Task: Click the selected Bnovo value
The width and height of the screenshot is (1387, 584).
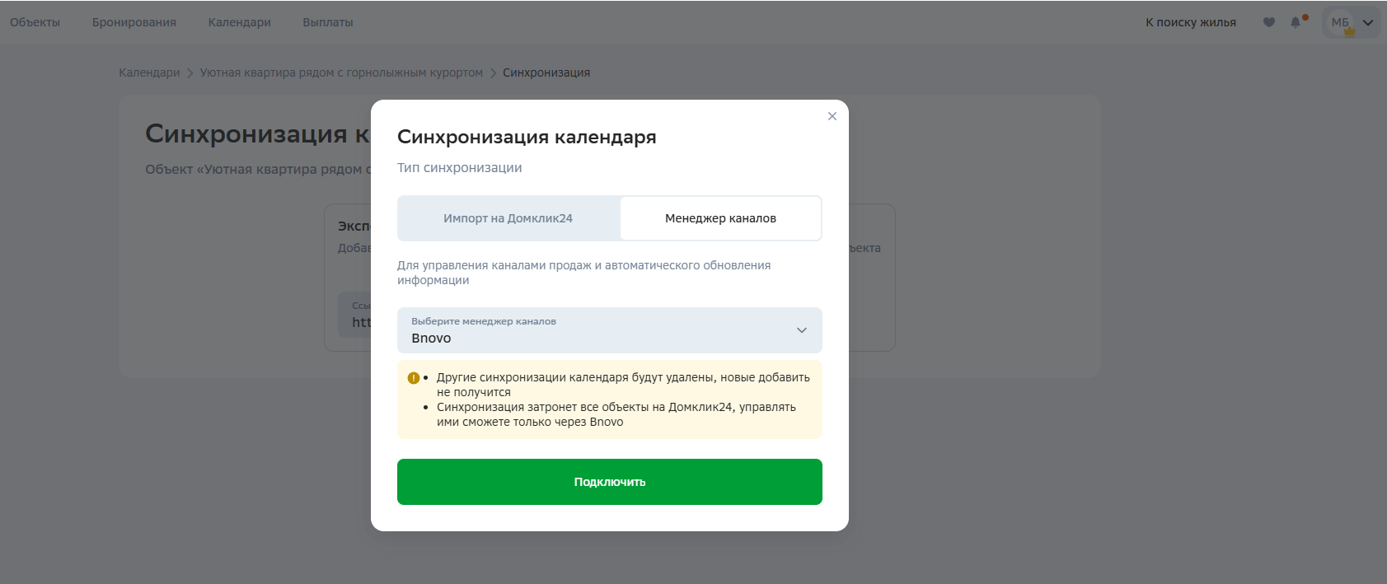Action: [431, 339]
